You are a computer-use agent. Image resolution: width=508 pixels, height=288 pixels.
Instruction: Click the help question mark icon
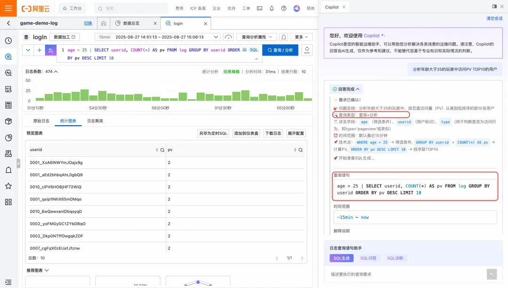pos(284,8)
